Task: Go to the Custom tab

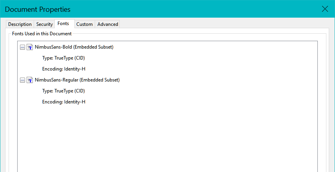Action: [85, 24]
